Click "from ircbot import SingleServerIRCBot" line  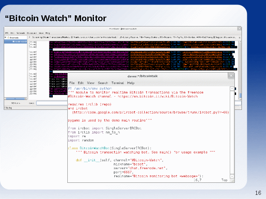tap(105, 128)
